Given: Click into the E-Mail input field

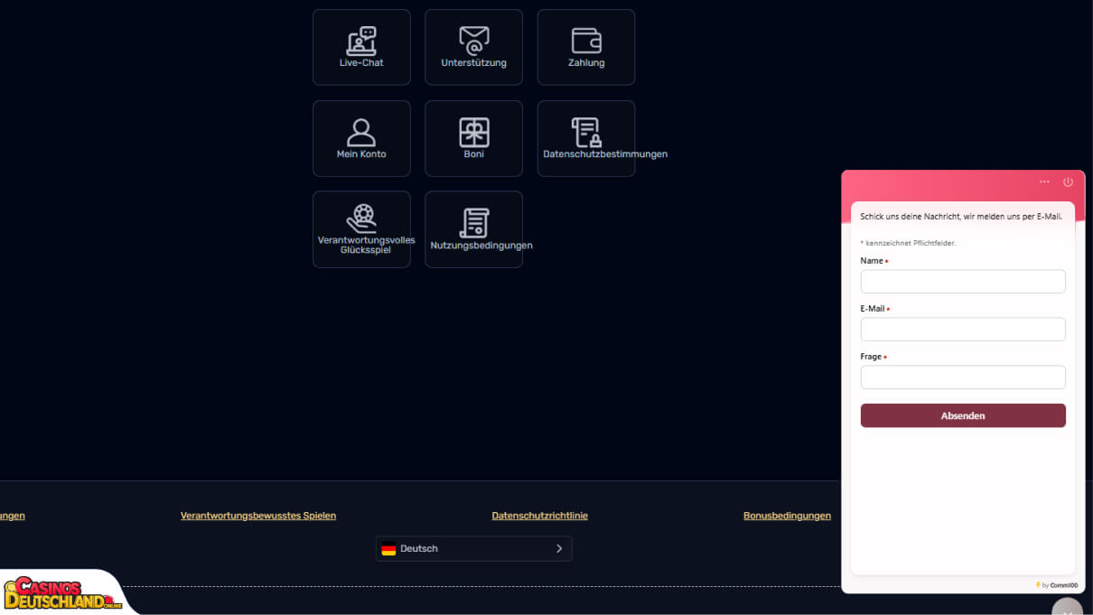Looking at the screenshot, I should [x=963, y=330].
